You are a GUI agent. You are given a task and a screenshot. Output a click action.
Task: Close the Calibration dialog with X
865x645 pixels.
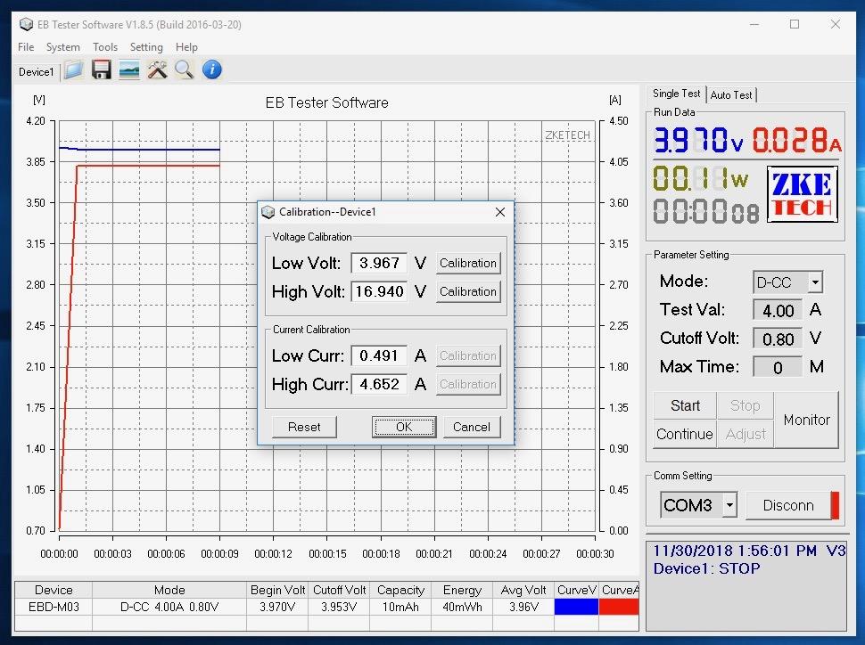(499, 212)
